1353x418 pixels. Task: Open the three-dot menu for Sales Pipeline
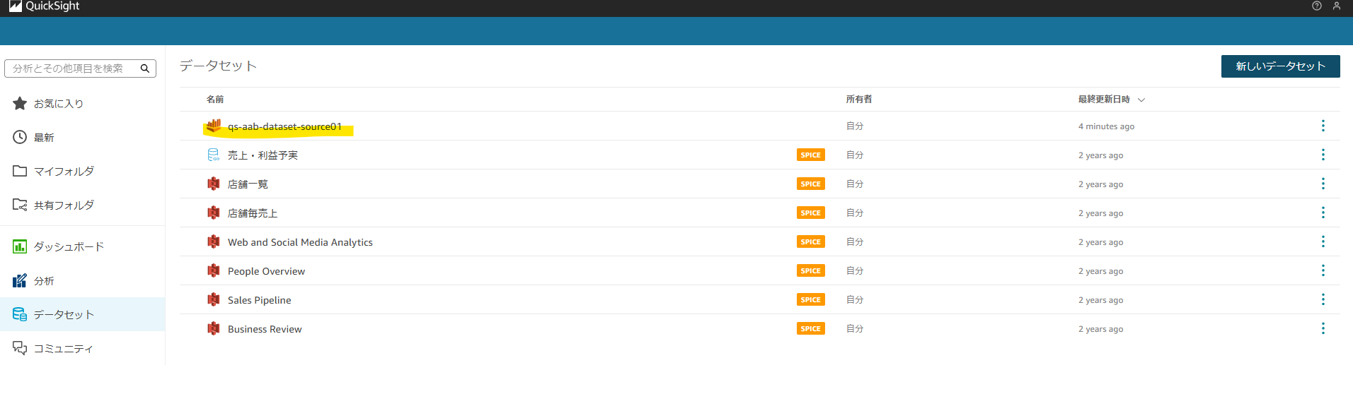pos(1323,299)
